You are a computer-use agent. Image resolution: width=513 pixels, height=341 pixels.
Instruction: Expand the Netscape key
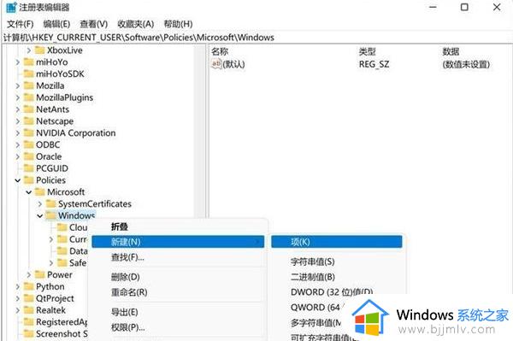point(18,121)
